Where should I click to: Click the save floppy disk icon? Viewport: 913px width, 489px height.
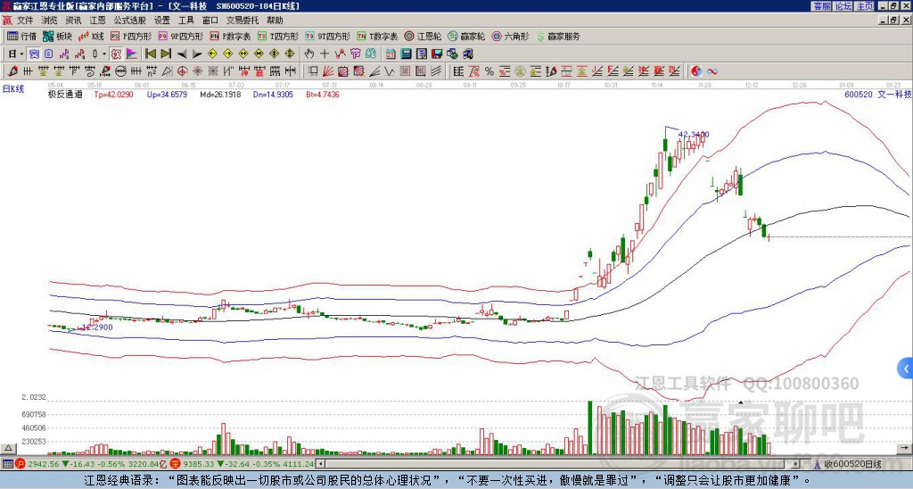[x=437, y=54]
